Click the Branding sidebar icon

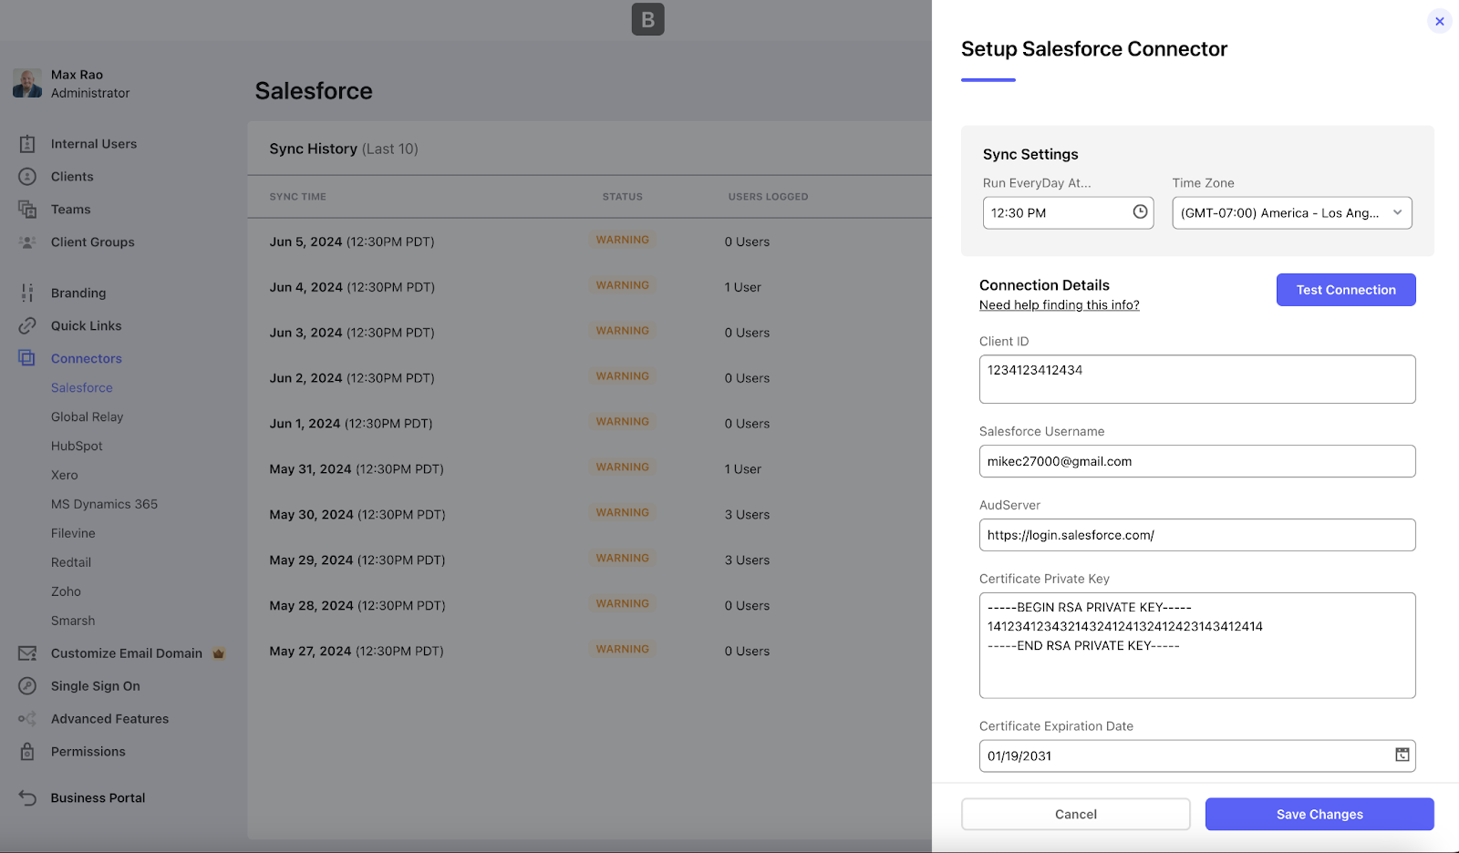pyautogui.click(x=27, y=293)
